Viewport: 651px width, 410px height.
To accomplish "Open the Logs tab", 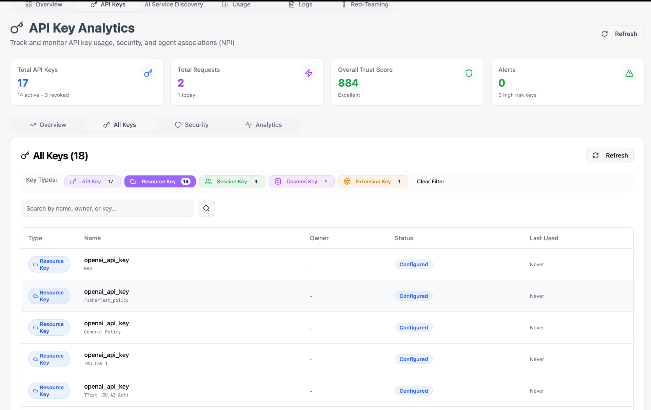I will (300, 5).
